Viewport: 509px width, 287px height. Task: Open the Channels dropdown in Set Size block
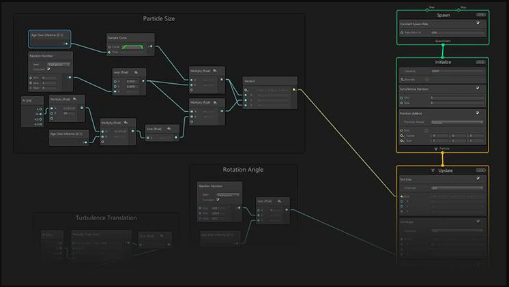tap(456, 188)
